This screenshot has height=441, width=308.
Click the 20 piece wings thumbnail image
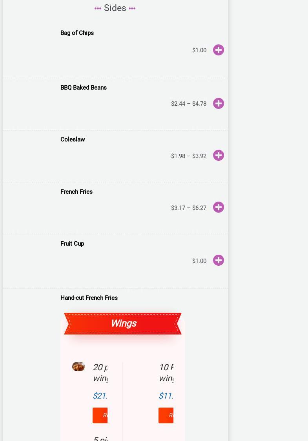[x=78, y=366]
